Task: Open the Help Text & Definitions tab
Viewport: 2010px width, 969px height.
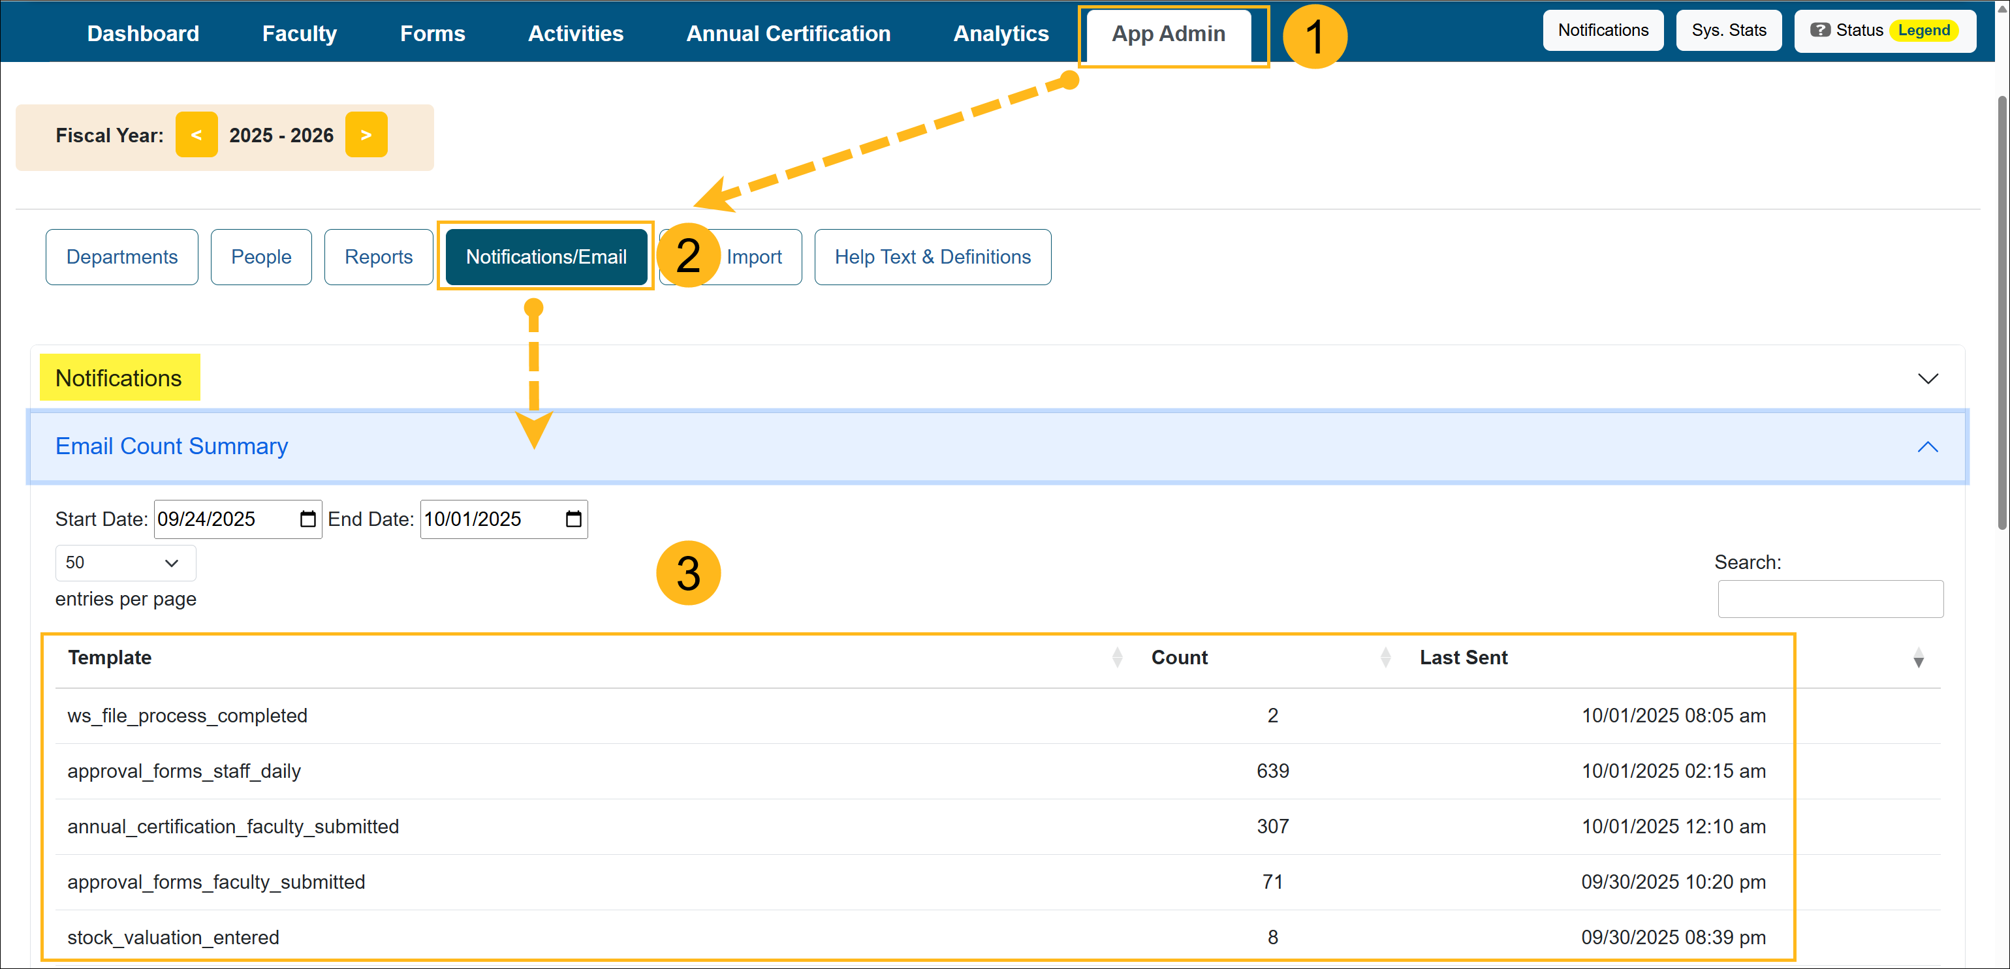Action: pyautogui.click(x=932, y=256)
